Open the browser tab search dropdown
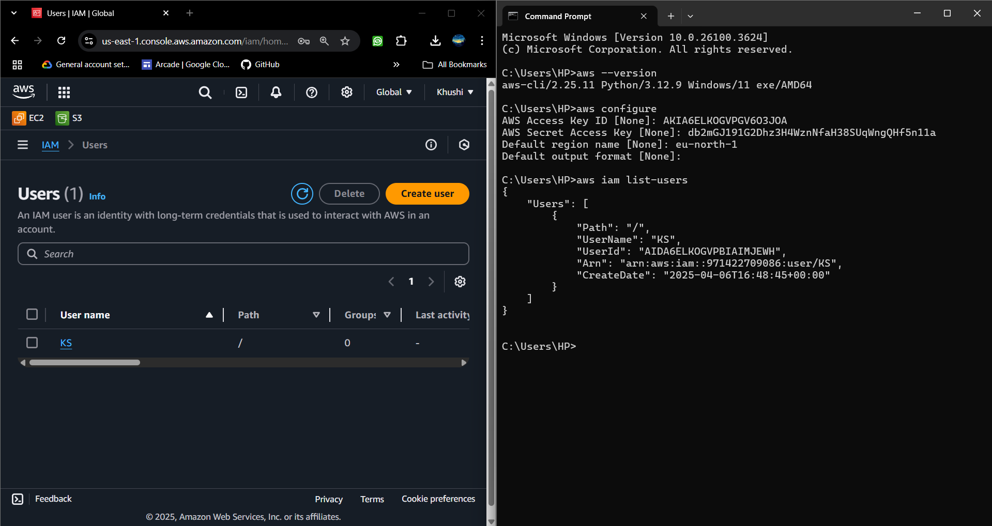 tap(14, 13)
